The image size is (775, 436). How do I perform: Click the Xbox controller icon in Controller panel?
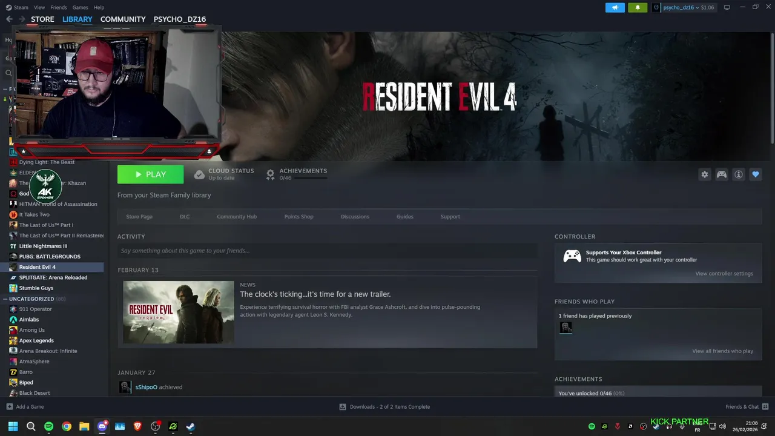click(x=572, y=256)
